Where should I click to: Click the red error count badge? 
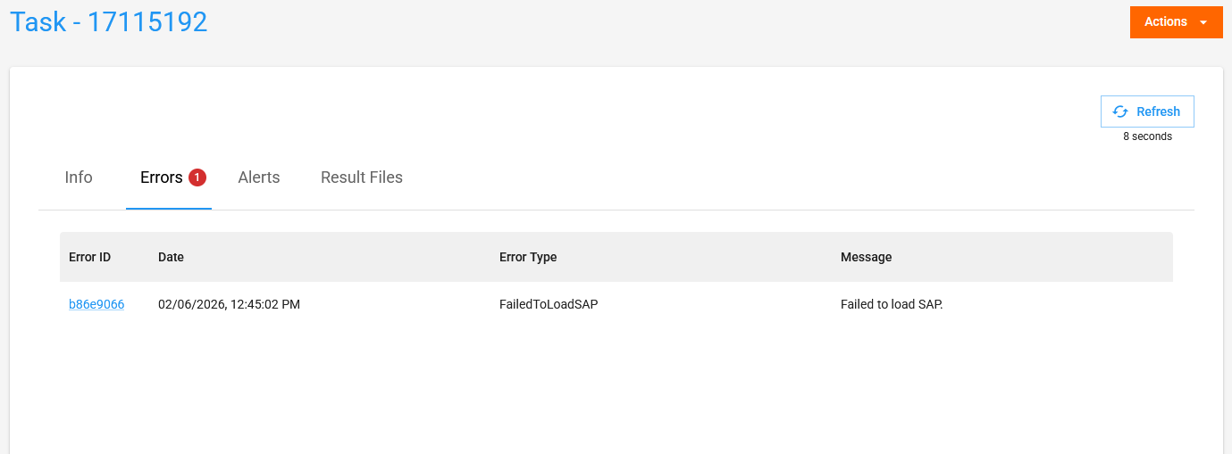point(197,177)
